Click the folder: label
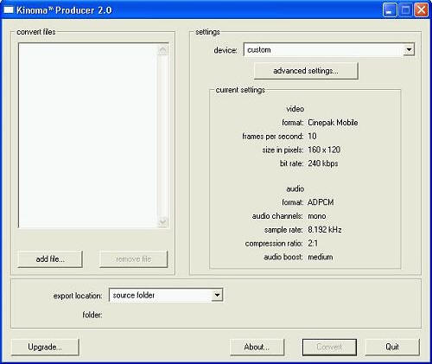Viewport: 432px width, 364px height. [92, 315]
